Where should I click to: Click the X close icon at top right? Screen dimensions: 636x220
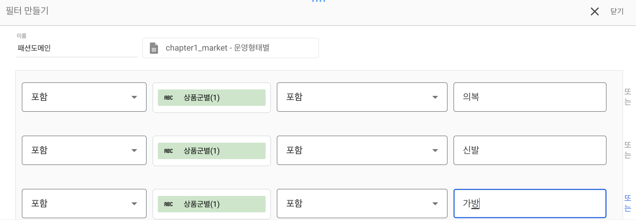(594, 11)
